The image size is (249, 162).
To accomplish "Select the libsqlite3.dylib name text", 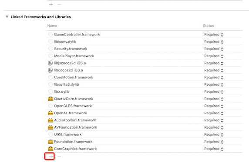I will tap(66, 84).
